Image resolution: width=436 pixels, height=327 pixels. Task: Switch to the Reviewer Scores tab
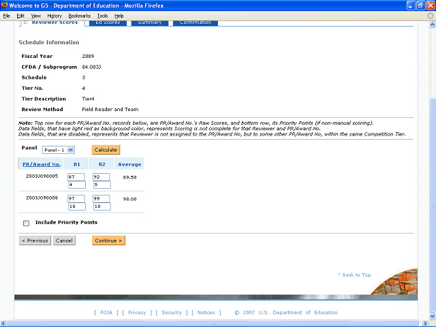pos(54,22)
